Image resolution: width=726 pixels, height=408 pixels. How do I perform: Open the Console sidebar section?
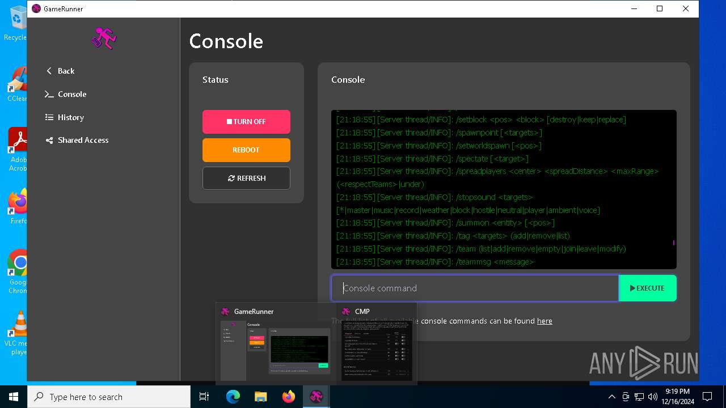tap(66, 94)
